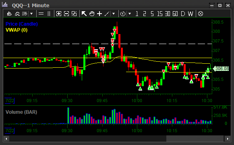
Task: Switch to 5 minute timeframe
Action: pyautogui.click(x=152, y=14)
